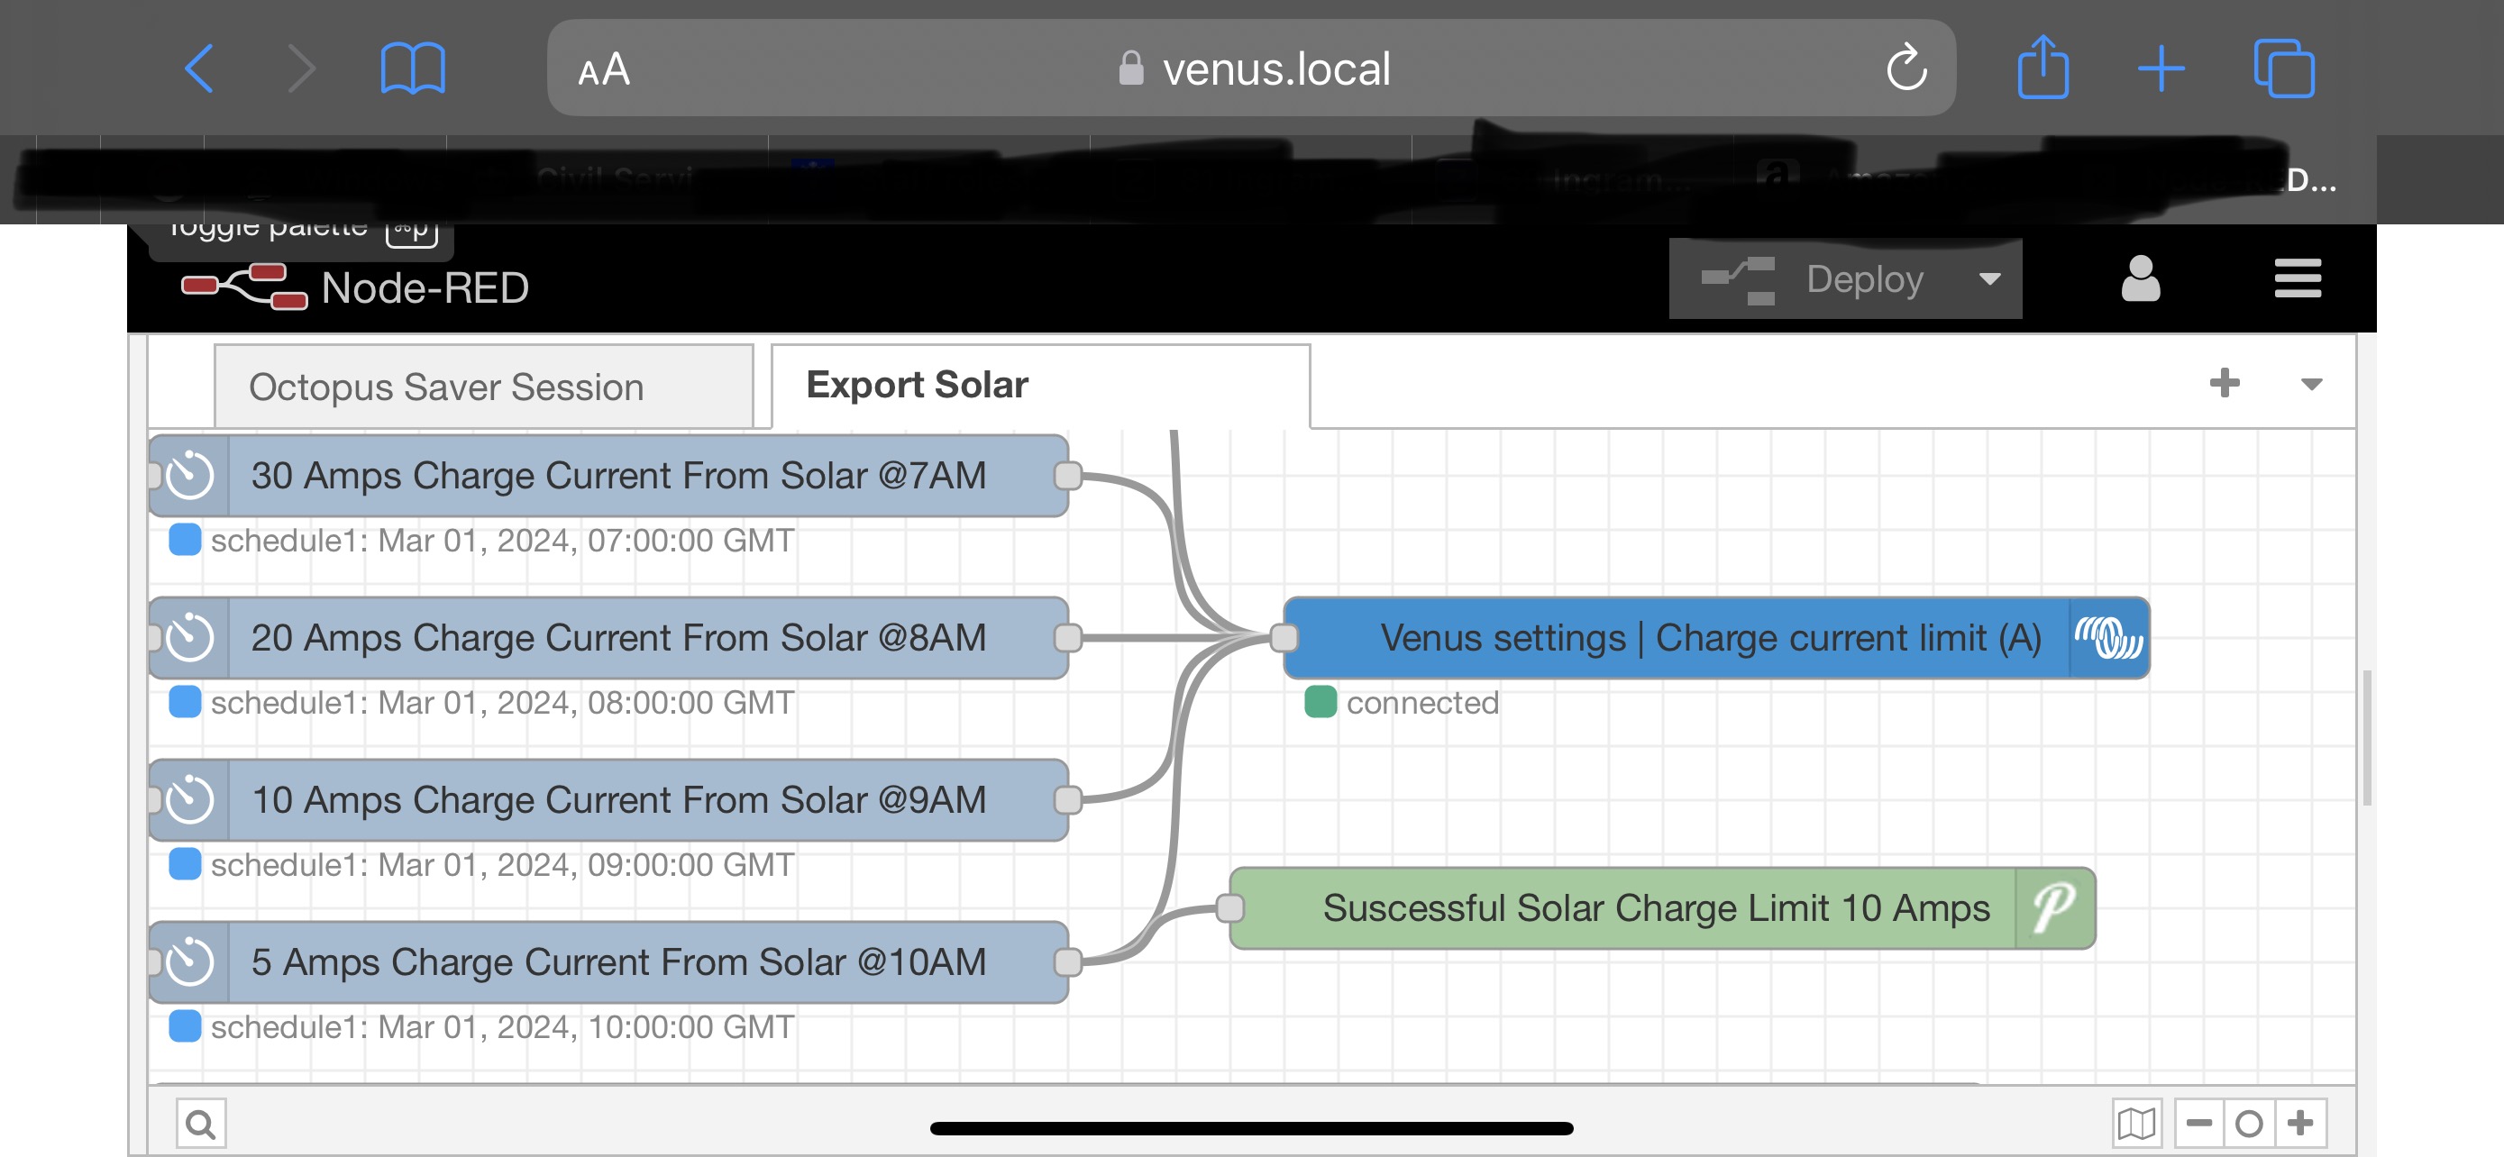
Task: Click status 'schedule1: Mar 01, 2024, 08:00:00 GMT'
Action: (x=503, y=702)
